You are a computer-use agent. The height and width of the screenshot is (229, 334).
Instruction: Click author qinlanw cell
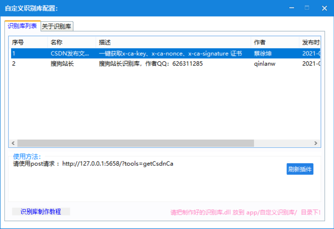264,64
